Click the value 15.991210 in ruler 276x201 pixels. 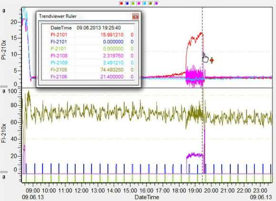(x=112, y=35)
